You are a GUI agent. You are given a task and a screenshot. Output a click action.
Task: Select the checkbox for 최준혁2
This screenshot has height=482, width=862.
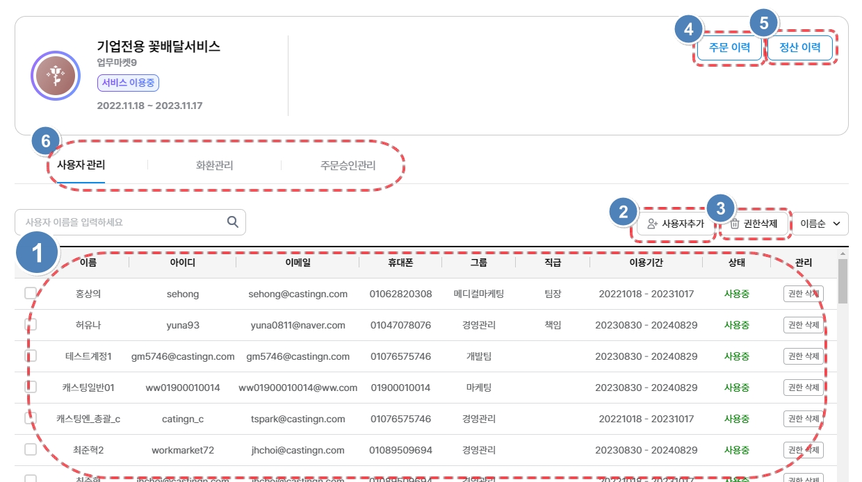point(31,450)
